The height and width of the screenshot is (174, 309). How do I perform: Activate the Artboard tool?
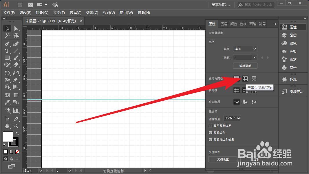(x=7, y=119)
